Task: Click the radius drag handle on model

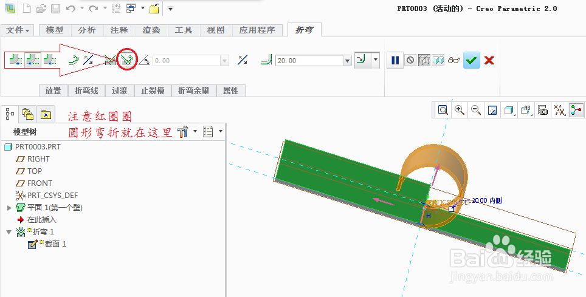Action: click(x=452, y=209)
